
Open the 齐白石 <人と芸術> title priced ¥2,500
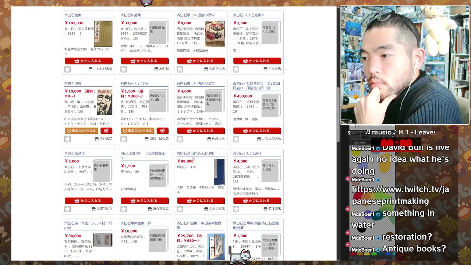(x=248, y=15)
